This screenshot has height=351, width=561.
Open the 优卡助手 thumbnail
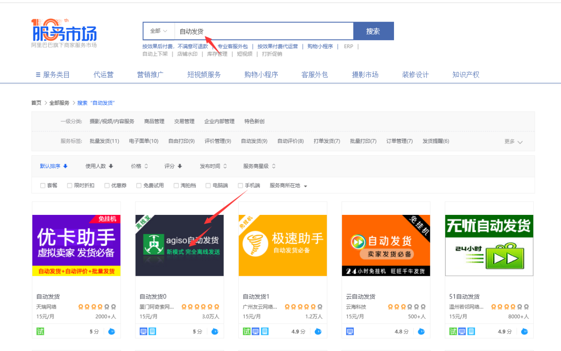[76, 246]
